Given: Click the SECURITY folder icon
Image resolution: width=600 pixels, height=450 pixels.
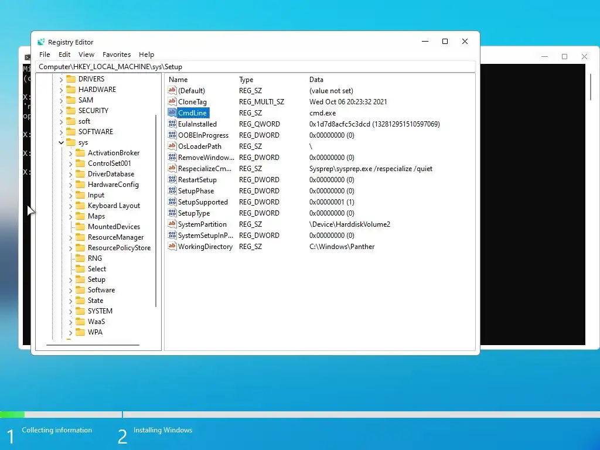Looking at the screenshot, I should (x=71, y=110).
